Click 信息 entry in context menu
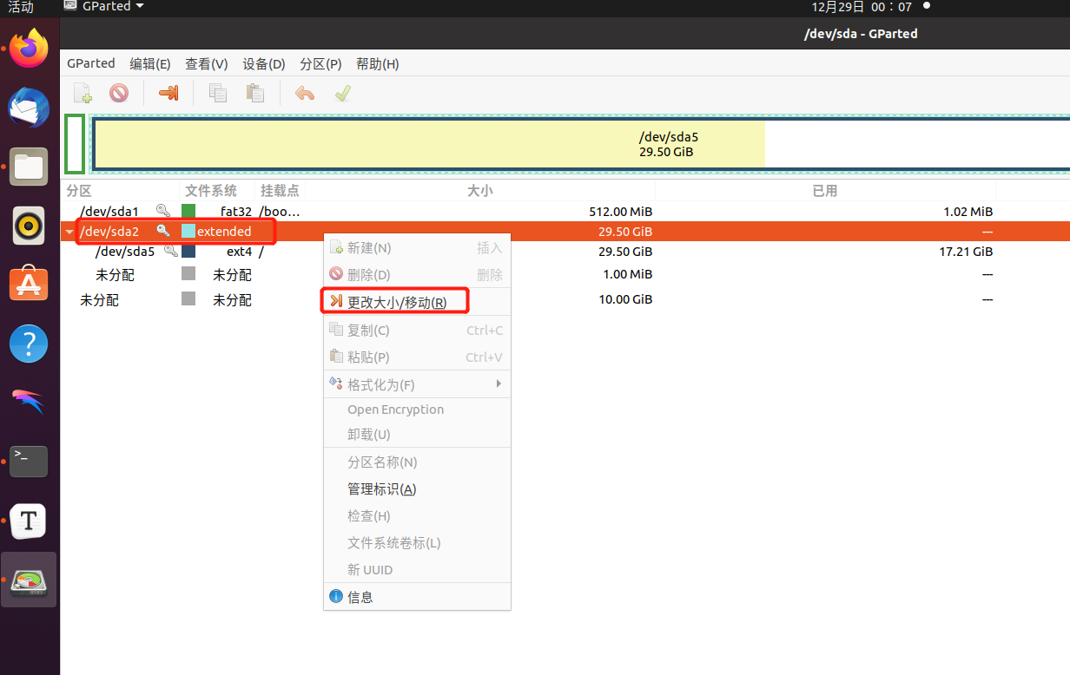Image resolution: width=1070 pixels, height=675 pixels. (360, 597)
